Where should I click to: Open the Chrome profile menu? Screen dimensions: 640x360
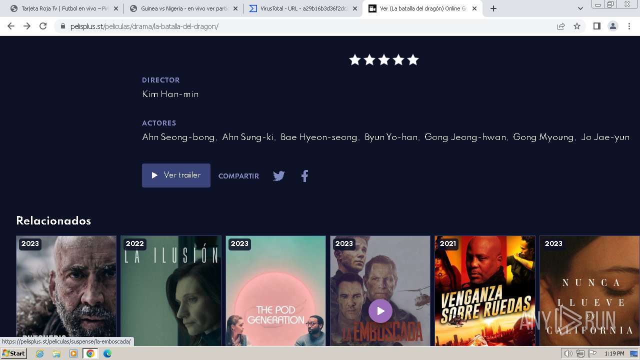[613, 26]
